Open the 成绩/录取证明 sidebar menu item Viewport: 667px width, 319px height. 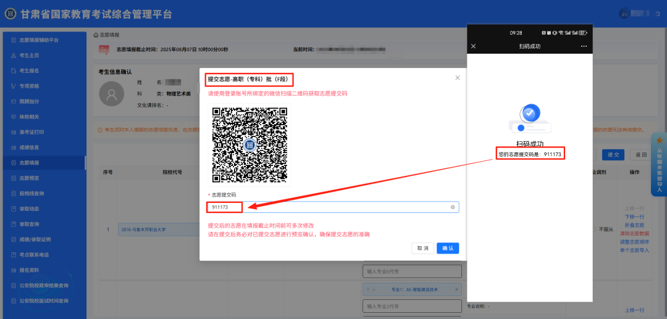click(44, 239)
